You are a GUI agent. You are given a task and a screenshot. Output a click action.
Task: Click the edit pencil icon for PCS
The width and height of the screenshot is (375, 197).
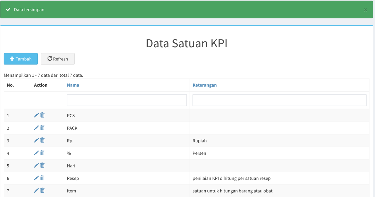(36, 115)
